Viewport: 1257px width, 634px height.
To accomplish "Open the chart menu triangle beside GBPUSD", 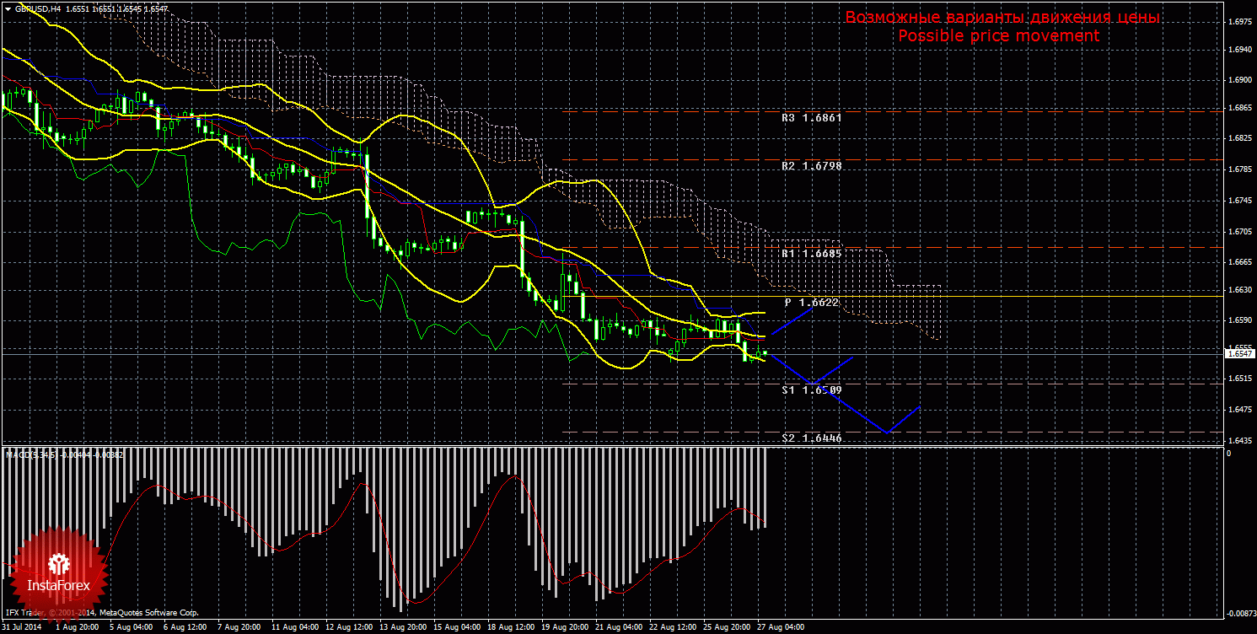I will (x=8, y=8).
